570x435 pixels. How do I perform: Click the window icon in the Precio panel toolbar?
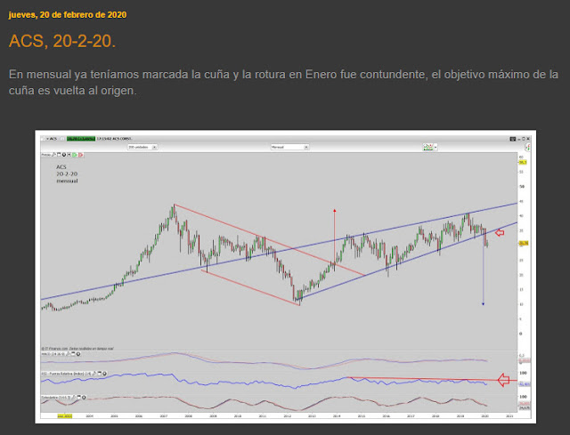pyautogui.click(x=59, y=155)
